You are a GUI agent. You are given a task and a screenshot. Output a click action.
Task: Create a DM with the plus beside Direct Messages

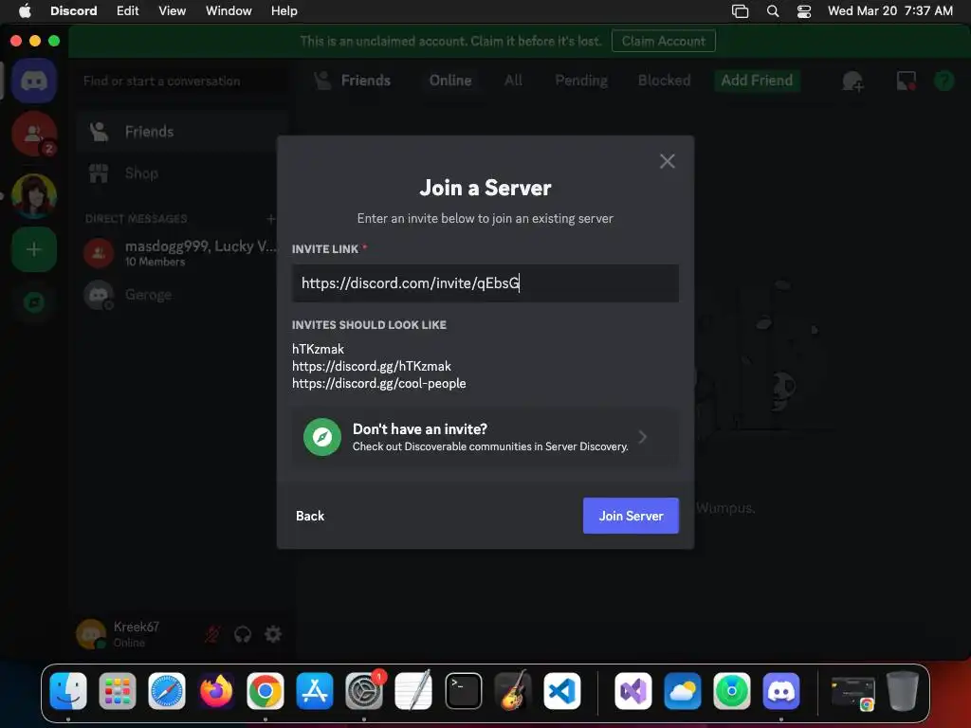pos(270,219)
